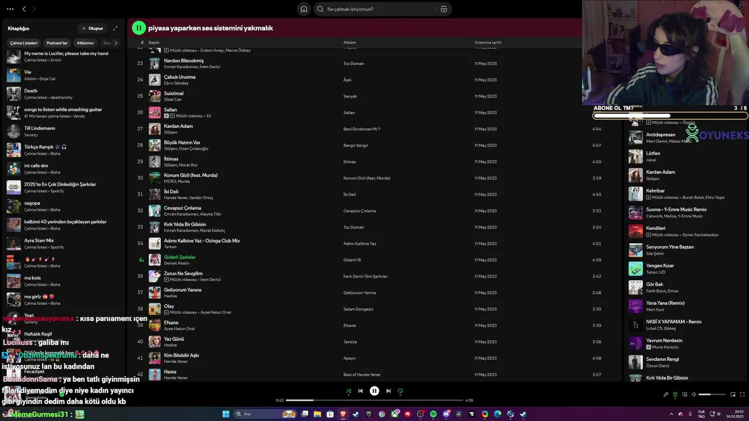This screenshot has height=421, width=749.
Task: Mute the volume speaker icon
Action: click(694, 395)
